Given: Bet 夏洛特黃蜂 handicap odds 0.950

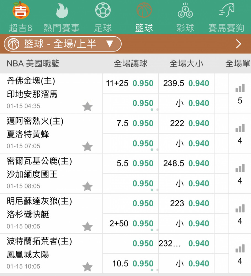Looking at the screenshot, I should pyautogui.click(x=130, y=143).
